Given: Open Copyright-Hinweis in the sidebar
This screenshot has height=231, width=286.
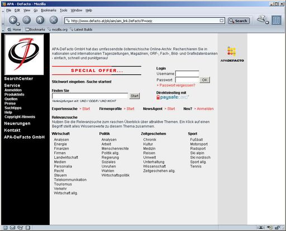Looking at the screenshot, I should 20,117.
